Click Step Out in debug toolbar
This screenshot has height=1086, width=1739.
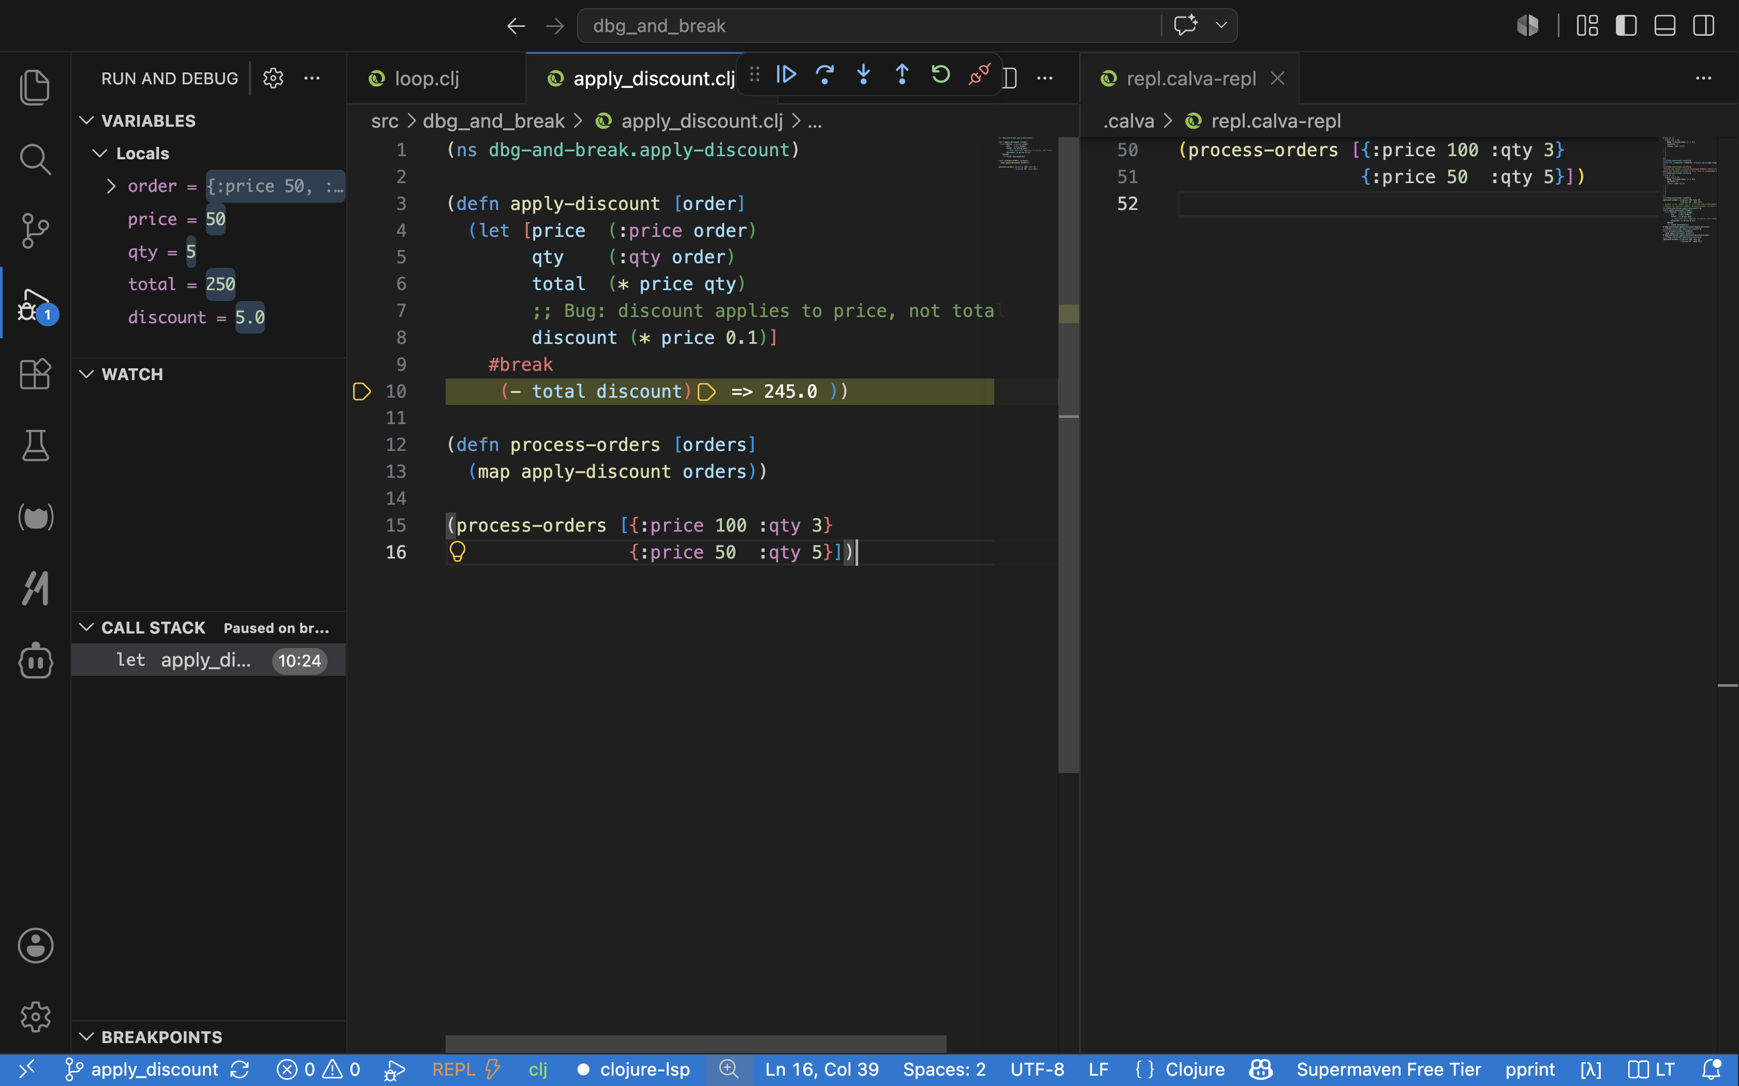[x=902, y=74]
